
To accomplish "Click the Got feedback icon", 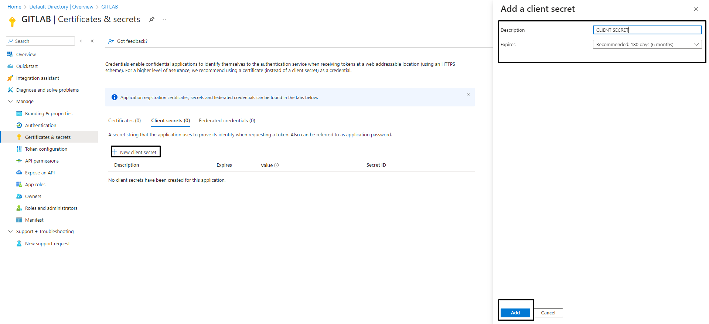I will point(111,41).
